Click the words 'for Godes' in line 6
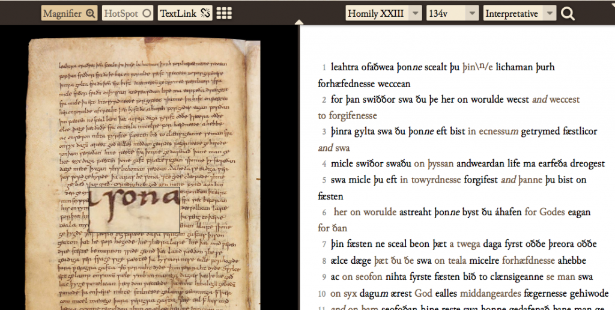 [545, 212]
